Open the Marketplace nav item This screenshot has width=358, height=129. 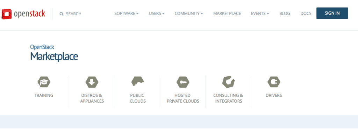click(227, 14)
